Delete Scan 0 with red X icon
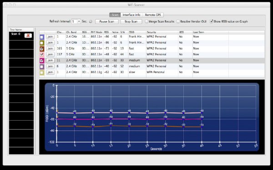The height and width of the screenshot is (170, 273). pyautogui.click(x=28, y=35)
